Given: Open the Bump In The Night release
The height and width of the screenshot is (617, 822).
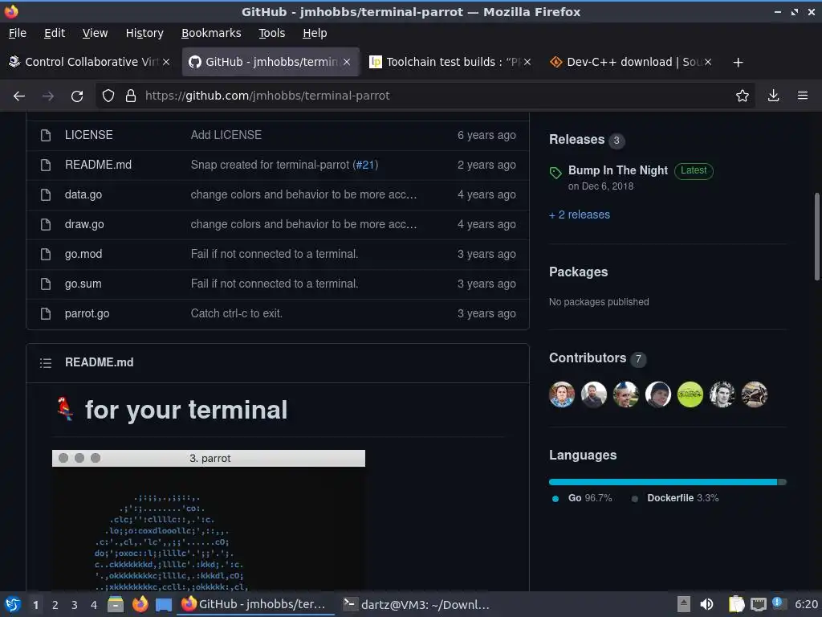Looking at the screenshot, I should (x=617, y=170).
